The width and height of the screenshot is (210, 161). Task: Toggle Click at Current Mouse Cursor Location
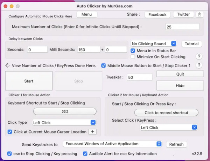(x=10, y=132)
